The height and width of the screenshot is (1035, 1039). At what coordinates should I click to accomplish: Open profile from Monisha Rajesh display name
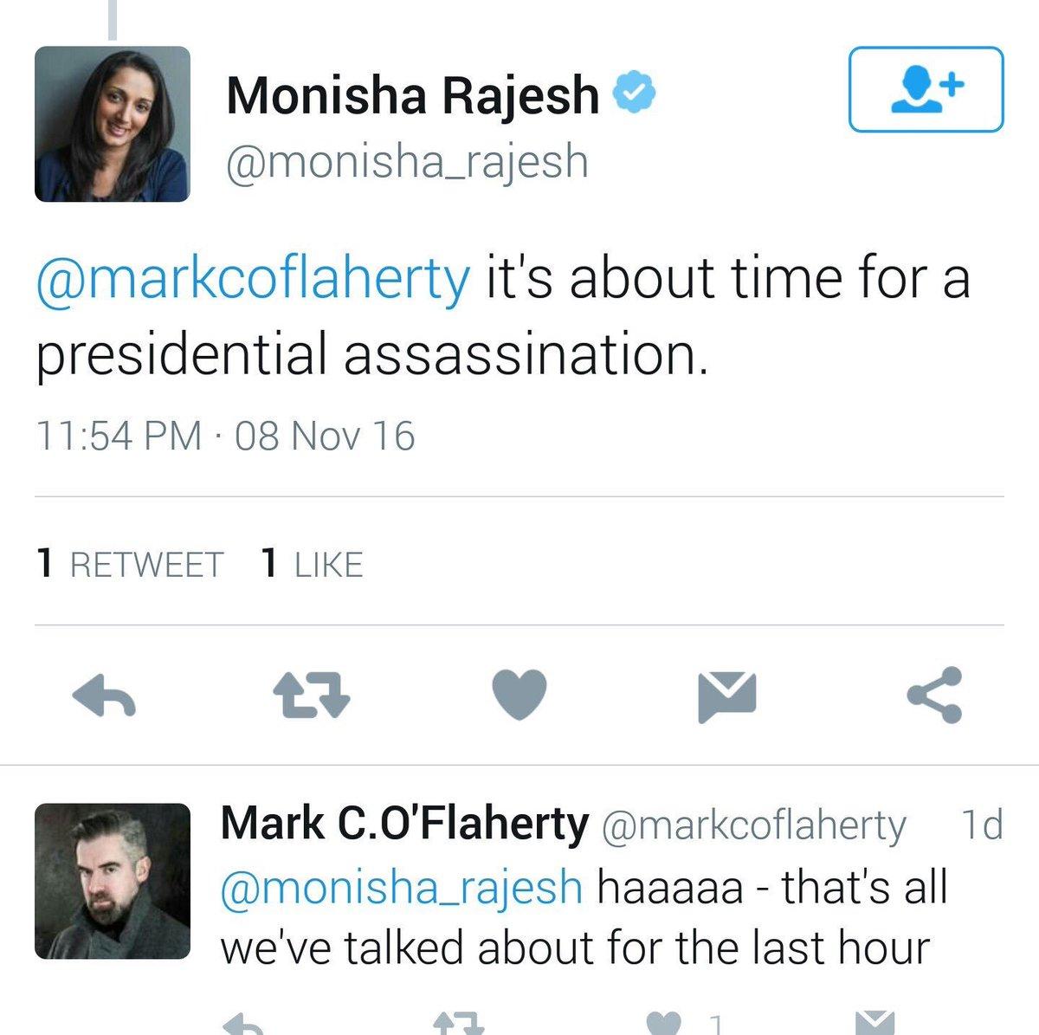[412, 95]
